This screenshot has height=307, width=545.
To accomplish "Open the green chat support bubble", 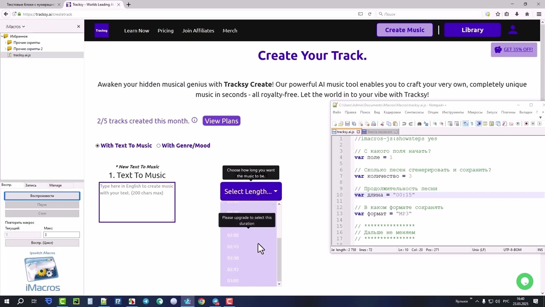I will coord(525,281).
